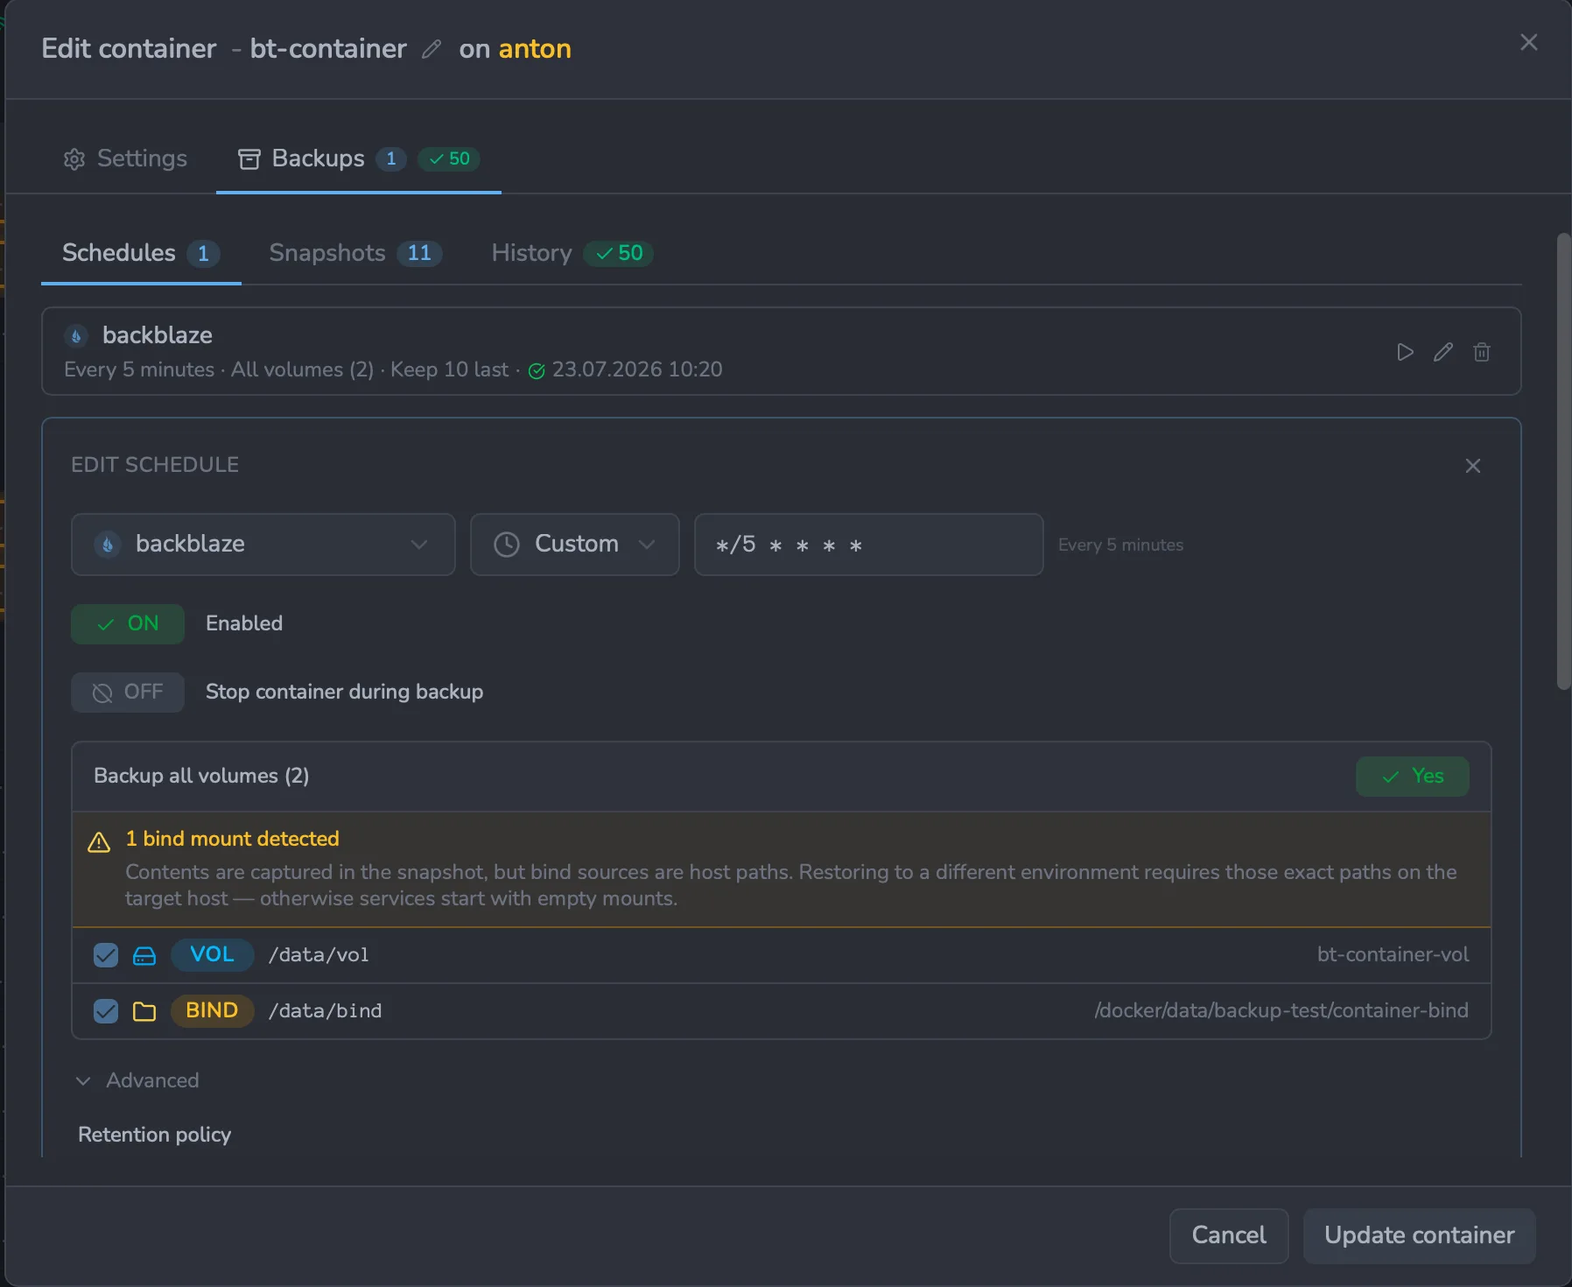The height and width of the screenshot is (1287, 1572).
Task: Switch to the Settings tab
Action: click(125, 158)
